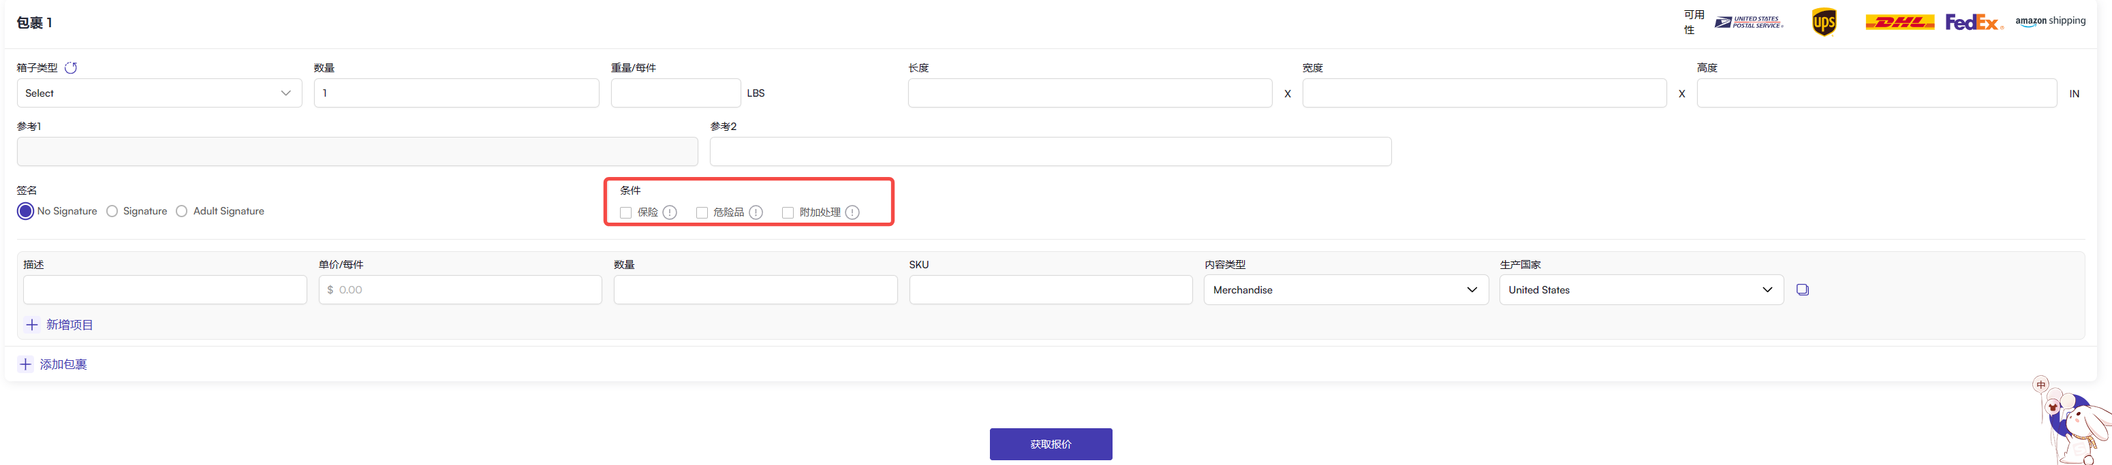Click the UPS carrier logo
This screenshot has height=465, width=2112.
1823,22
